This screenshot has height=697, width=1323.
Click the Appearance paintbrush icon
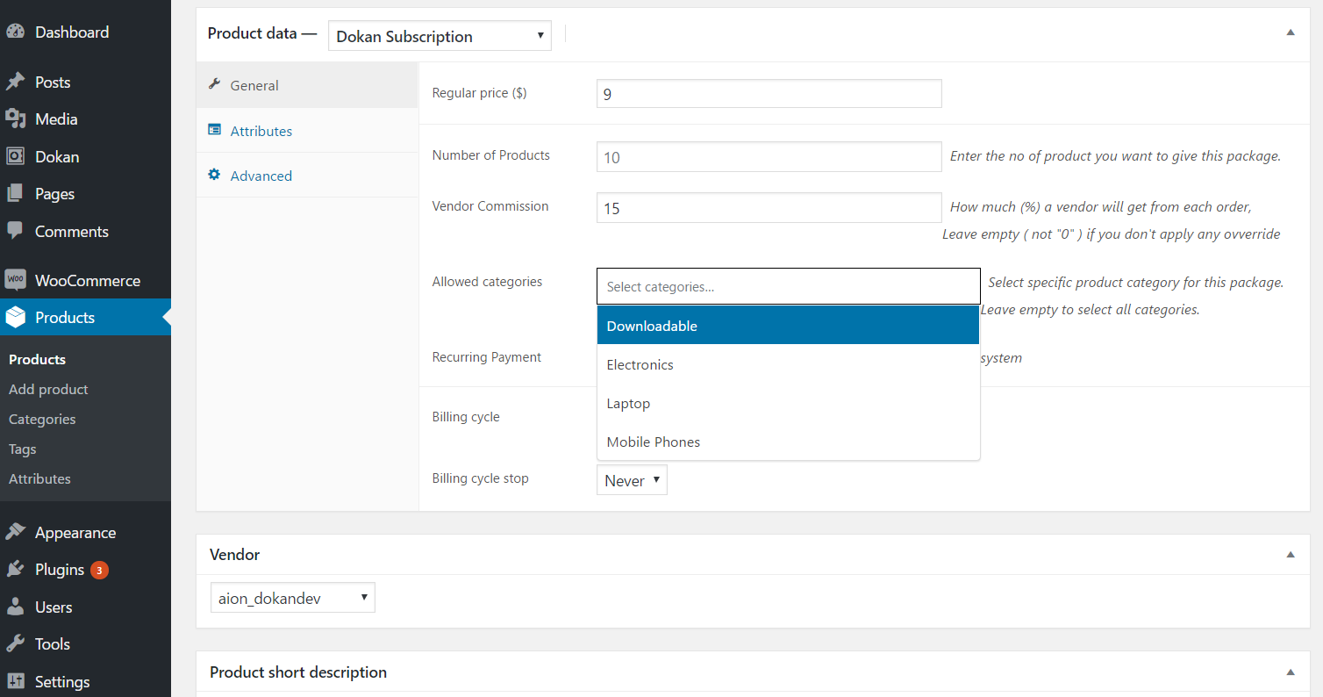16,532
